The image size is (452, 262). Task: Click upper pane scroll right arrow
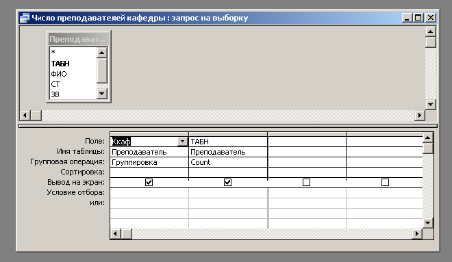click(x=419, y=116)
